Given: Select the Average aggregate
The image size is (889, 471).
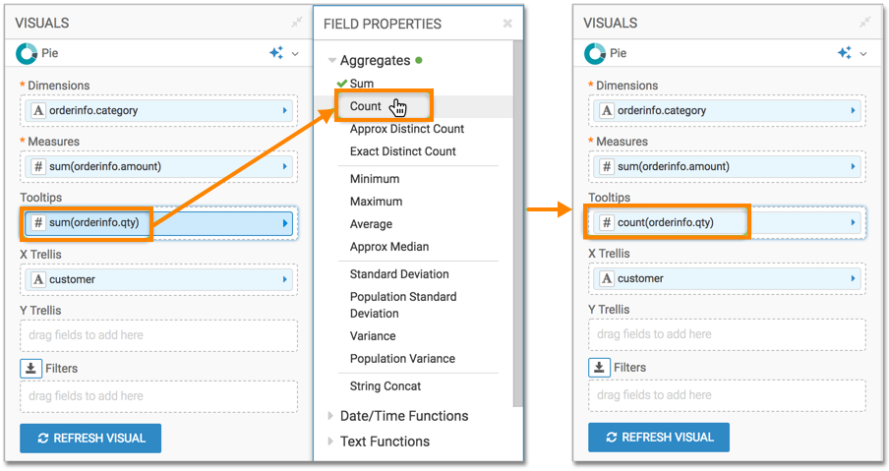Looking at the screenshot, I should click(372, 224).
